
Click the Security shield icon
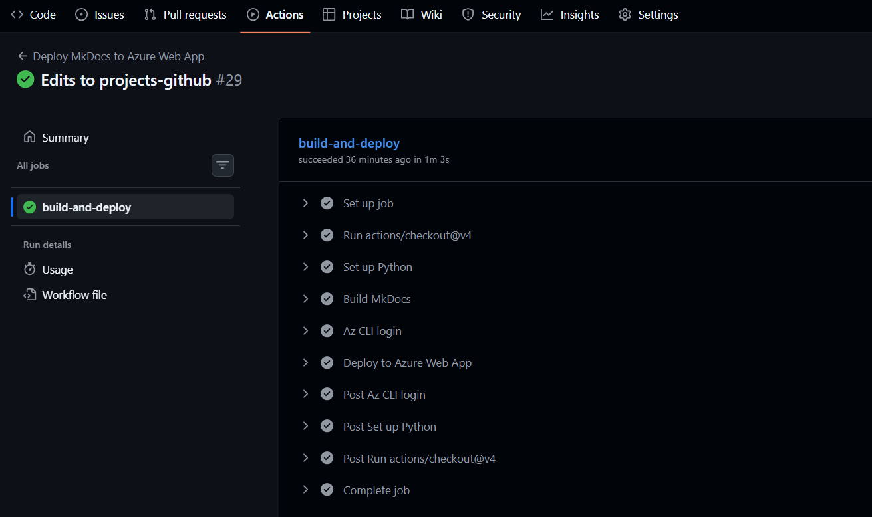click(x=468, y=15)
